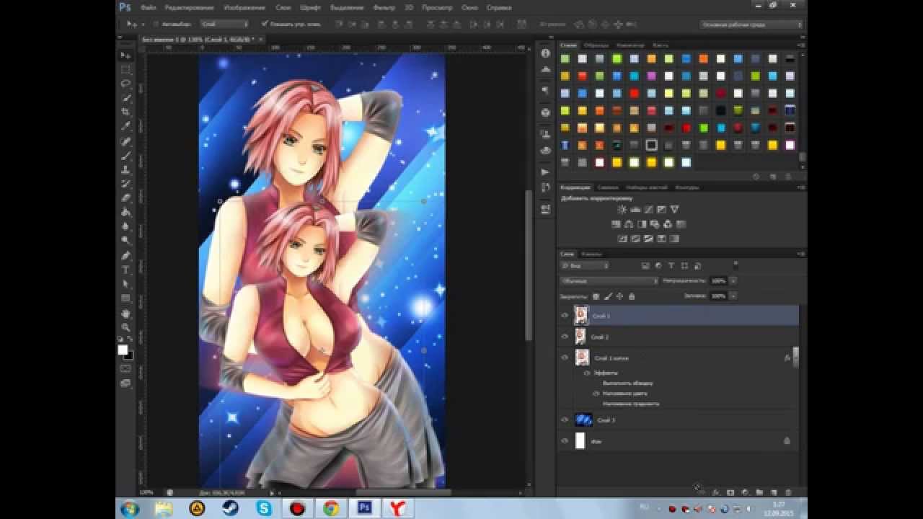Switch to the Образцы tab
The width and height of the screenshot is (923, 519).
596,45
